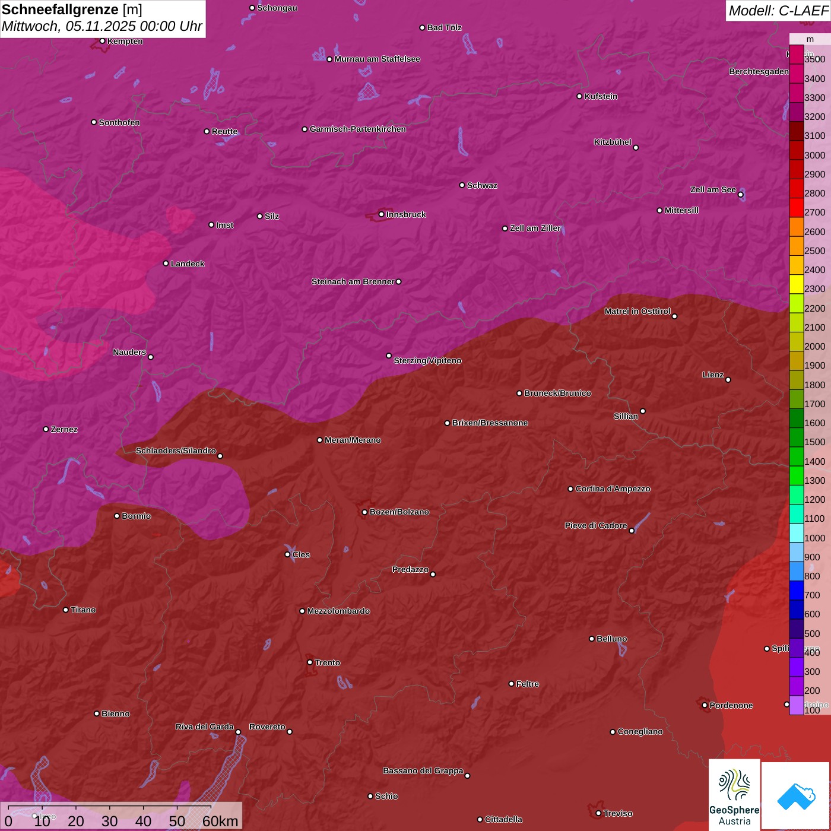Click the Kufstein marker dot
831x831 pixels.
pyautogui.click(x=579, y=96)
